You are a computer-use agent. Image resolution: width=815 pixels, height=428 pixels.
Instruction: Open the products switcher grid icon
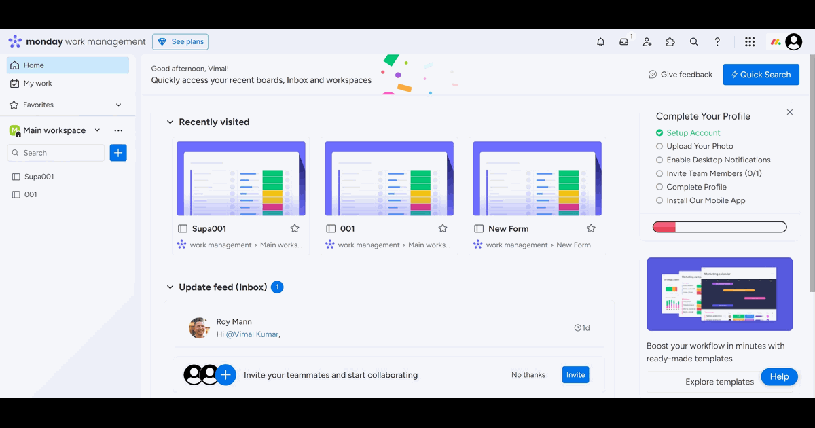(x=750, y=42)
